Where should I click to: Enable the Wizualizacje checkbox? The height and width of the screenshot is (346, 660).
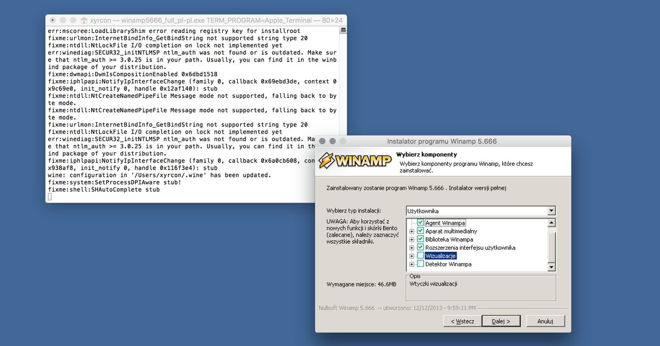click(421, 255)
